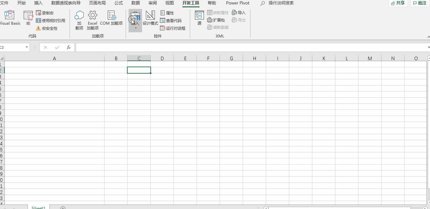Click the formula bar confirm checkmark

(x=57, y=47)
